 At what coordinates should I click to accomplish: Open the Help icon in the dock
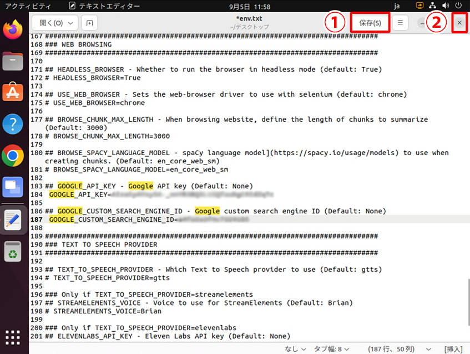point(13,124)
